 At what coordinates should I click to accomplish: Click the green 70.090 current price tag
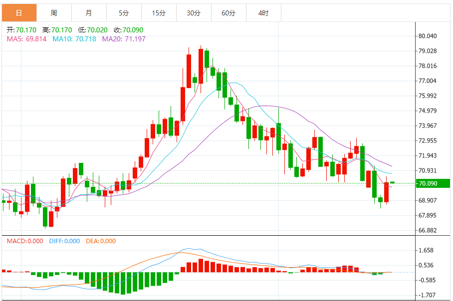tap(433, 183)
